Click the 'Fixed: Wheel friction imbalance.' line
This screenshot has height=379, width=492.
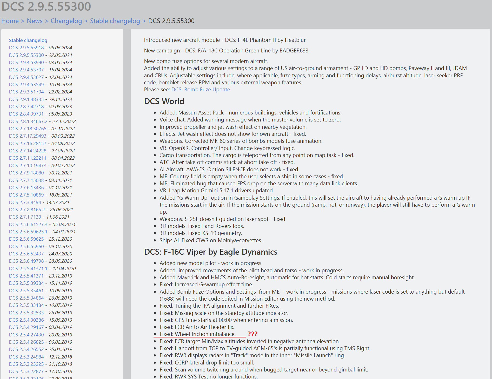click(197, 334)
